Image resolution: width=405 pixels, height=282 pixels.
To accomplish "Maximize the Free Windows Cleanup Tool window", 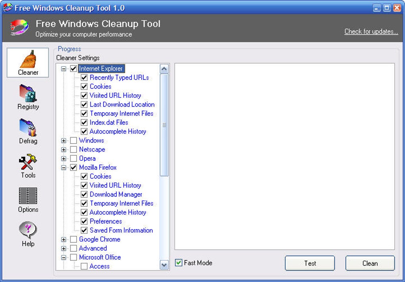I will click(x=387, y=8).
